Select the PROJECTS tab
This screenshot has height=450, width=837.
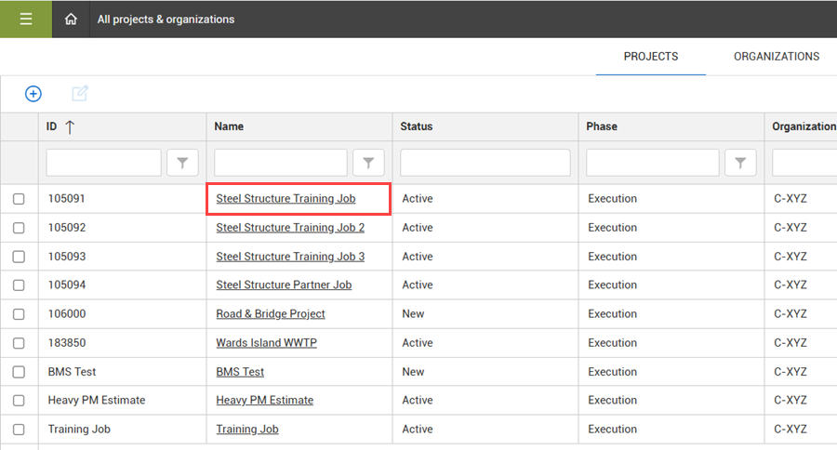click(x=651, y=57)
